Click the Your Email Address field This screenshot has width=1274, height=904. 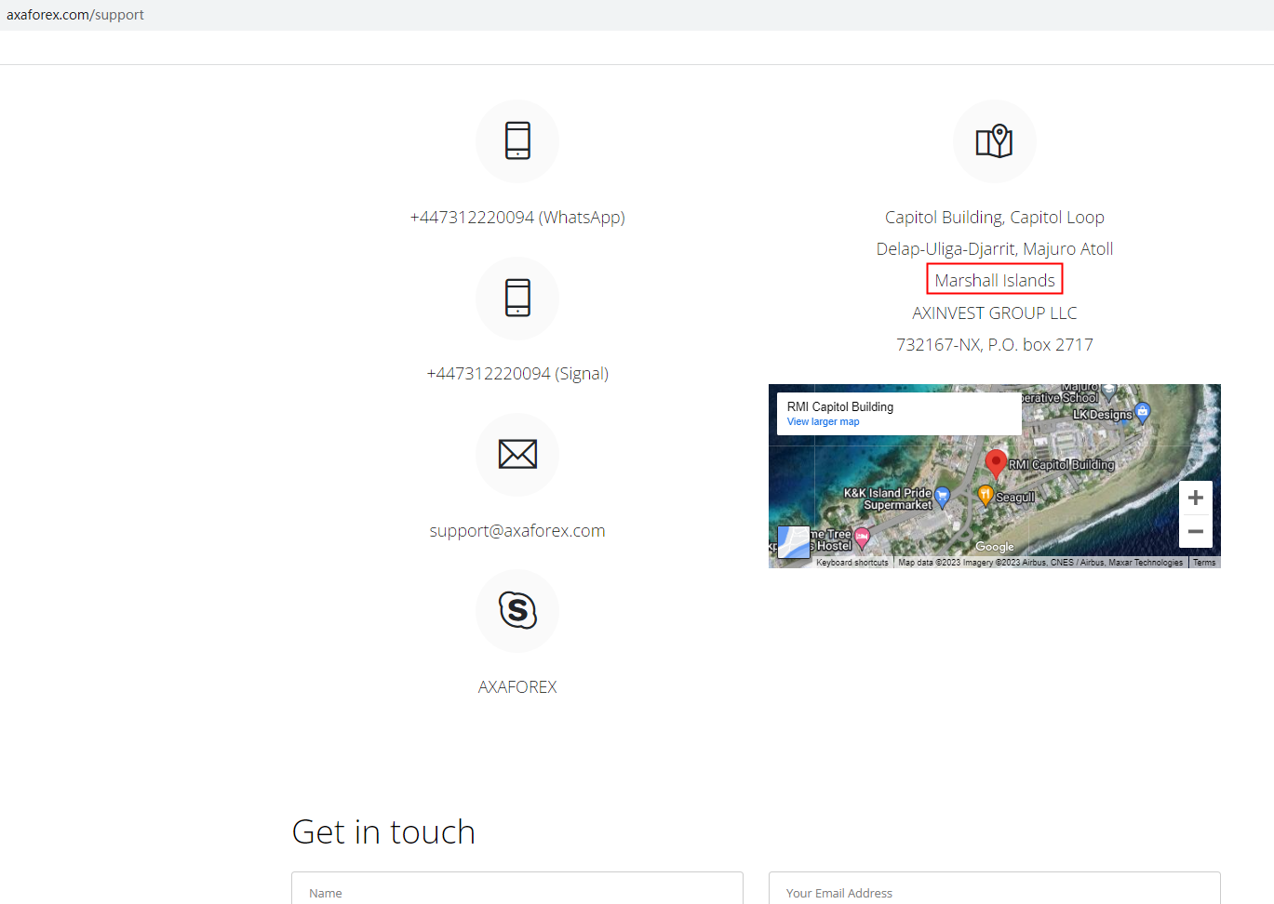(995, 891)
